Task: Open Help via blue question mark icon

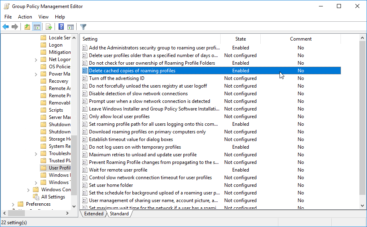Action: click(61, 27)
